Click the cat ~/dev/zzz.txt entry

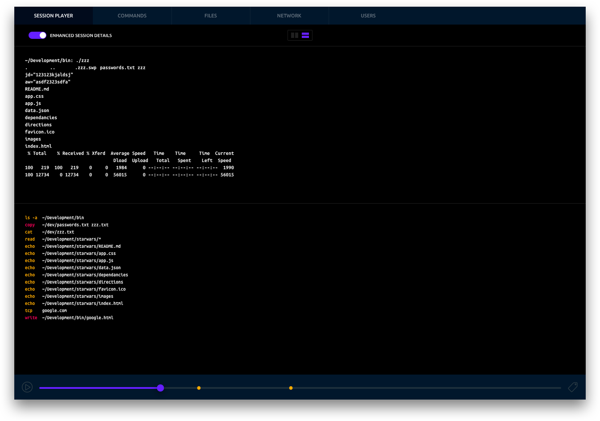[x=50, y=232]
